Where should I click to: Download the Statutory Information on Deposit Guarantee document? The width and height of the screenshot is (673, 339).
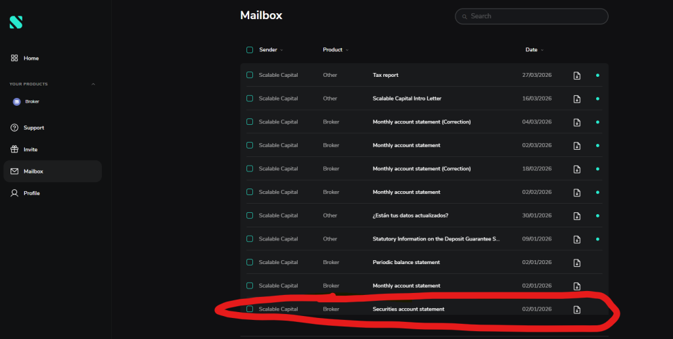pyautogui.click(x=576, y=239)
